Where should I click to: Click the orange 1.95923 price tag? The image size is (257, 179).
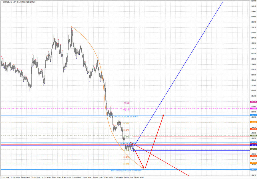tap(253, 163)
